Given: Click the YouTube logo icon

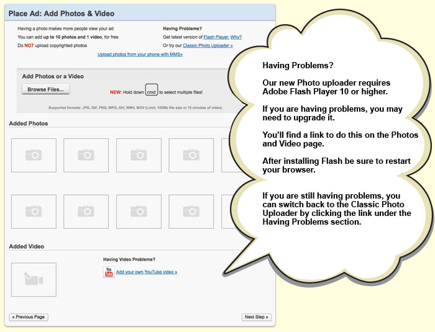Looking at the screenshot, I should pyautogui.click(x=109, y=272).
